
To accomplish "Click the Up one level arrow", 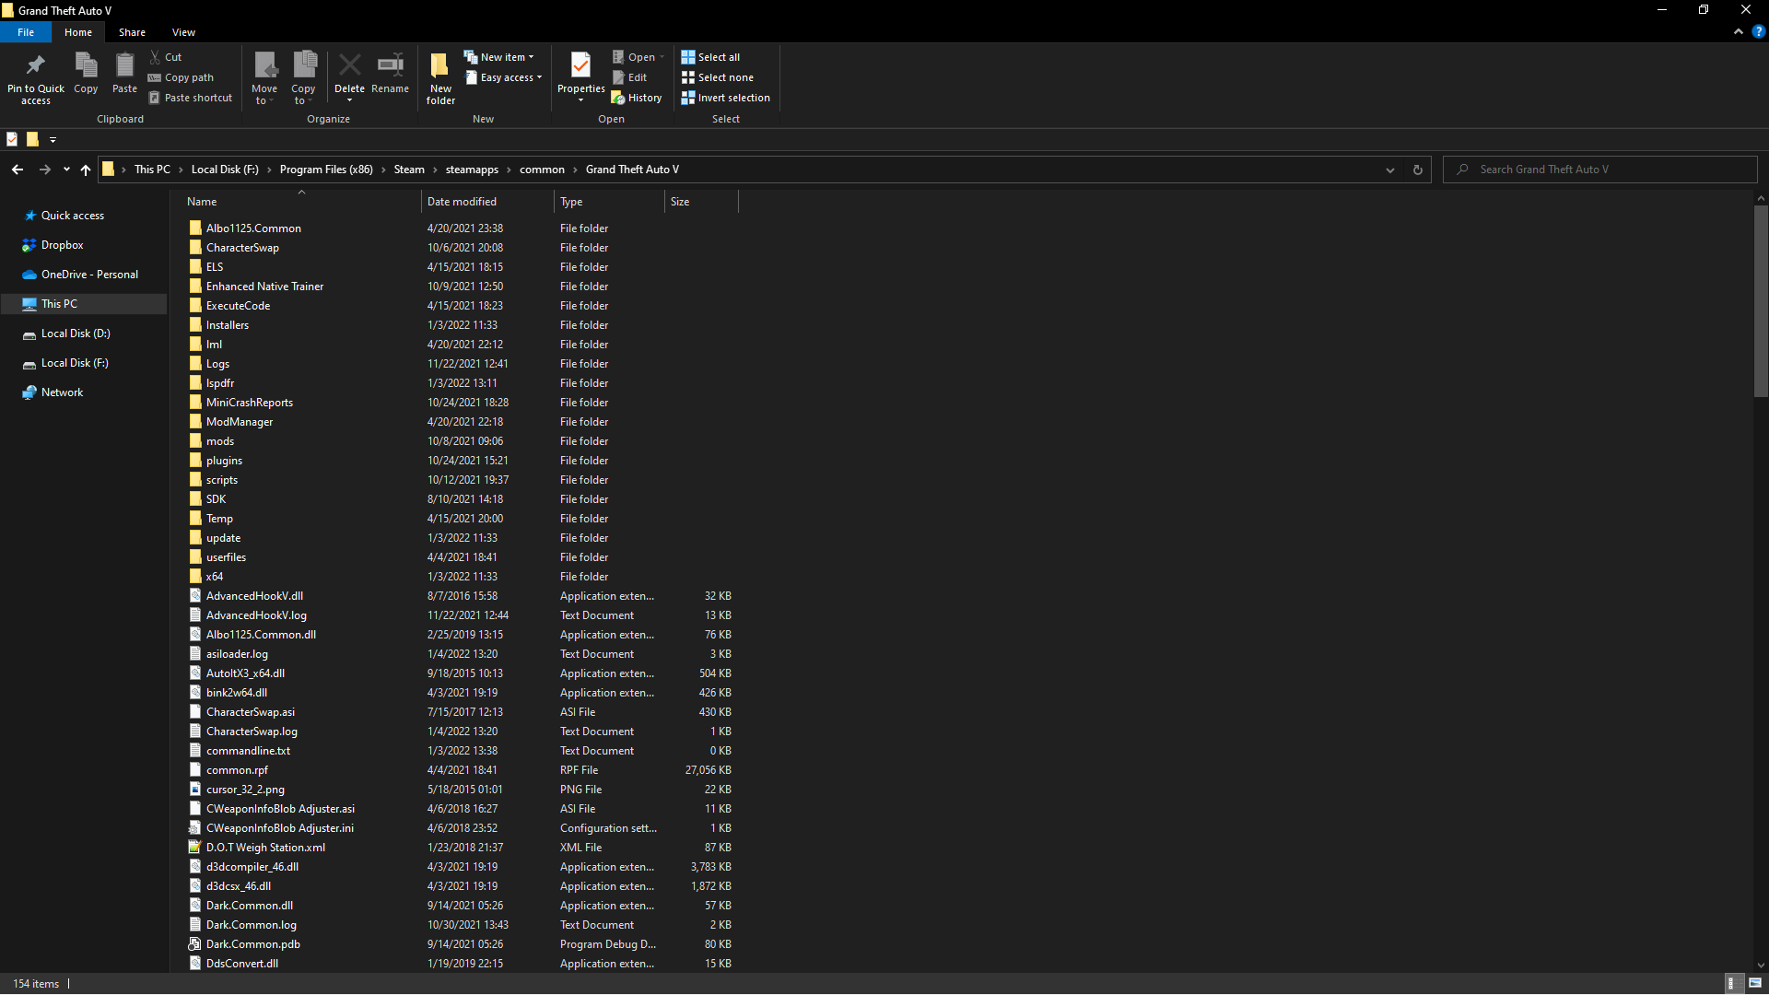I will (86, 170).
